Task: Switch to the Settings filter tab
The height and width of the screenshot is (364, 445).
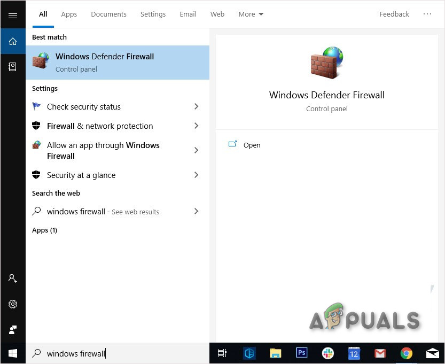Action: tap(153, 14)
